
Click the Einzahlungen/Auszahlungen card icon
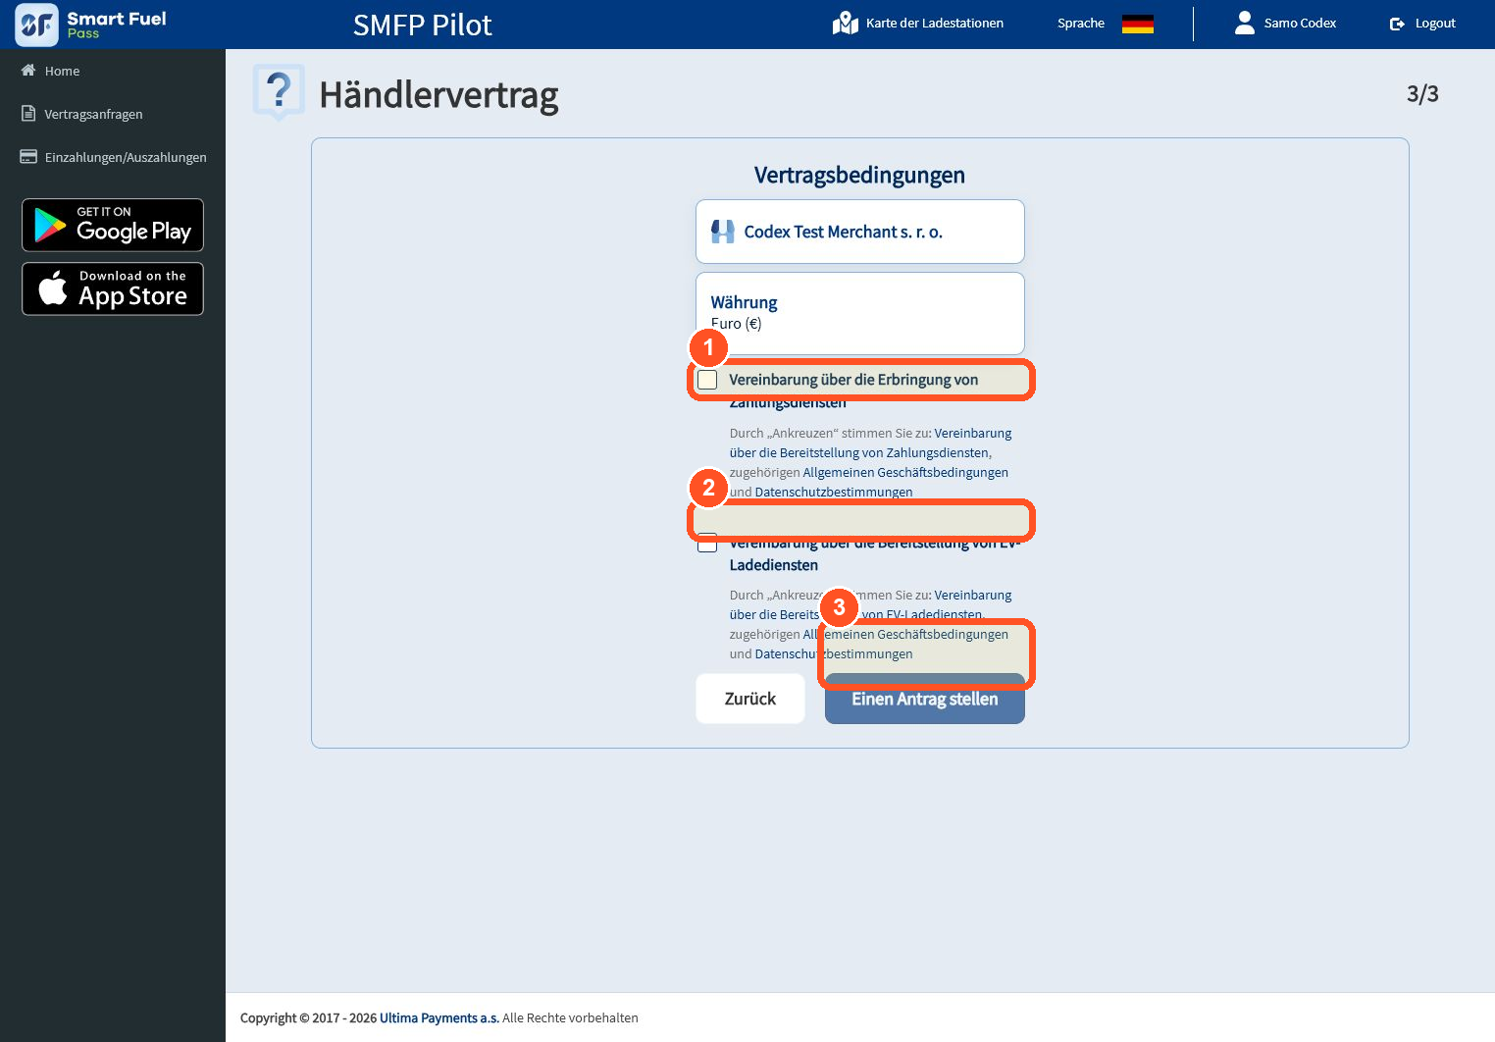coord(28,157)
